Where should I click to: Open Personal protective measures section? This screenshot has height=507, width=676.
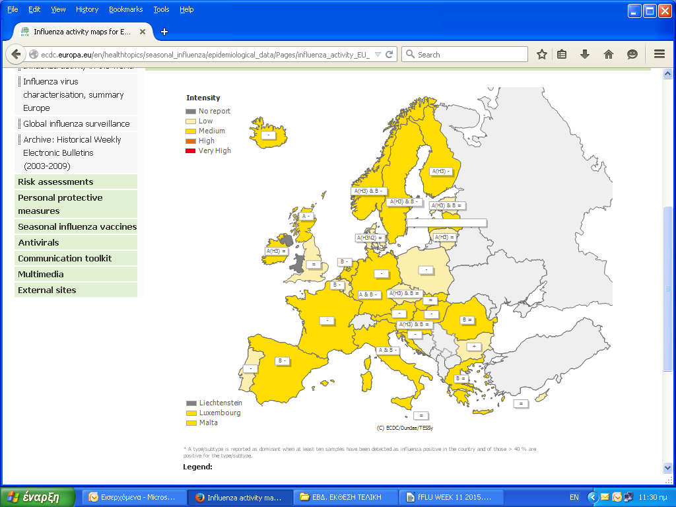point(76,204)
